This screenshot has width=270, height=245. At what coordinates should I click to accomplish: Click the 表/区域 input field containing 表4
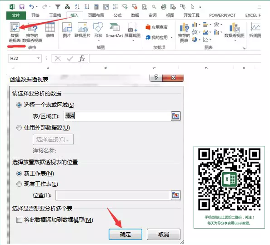pyautogui.click(x=117, y=116)
